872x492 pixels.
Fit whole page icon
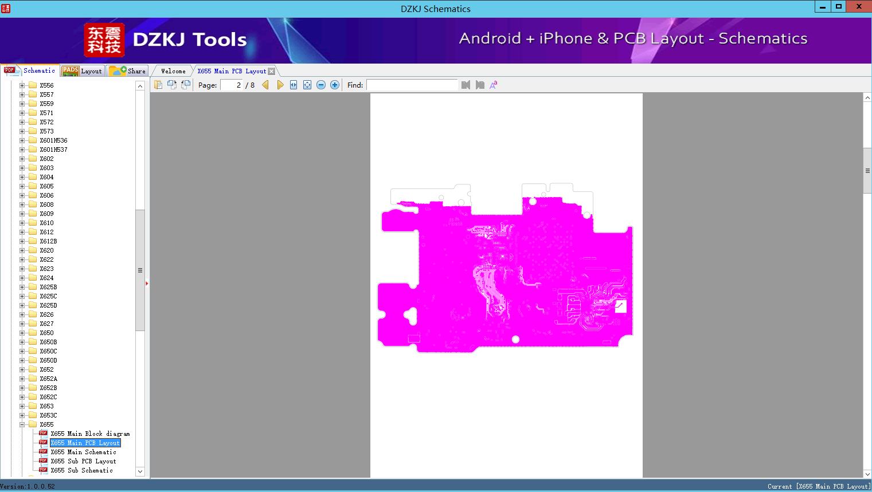point(307,85)
